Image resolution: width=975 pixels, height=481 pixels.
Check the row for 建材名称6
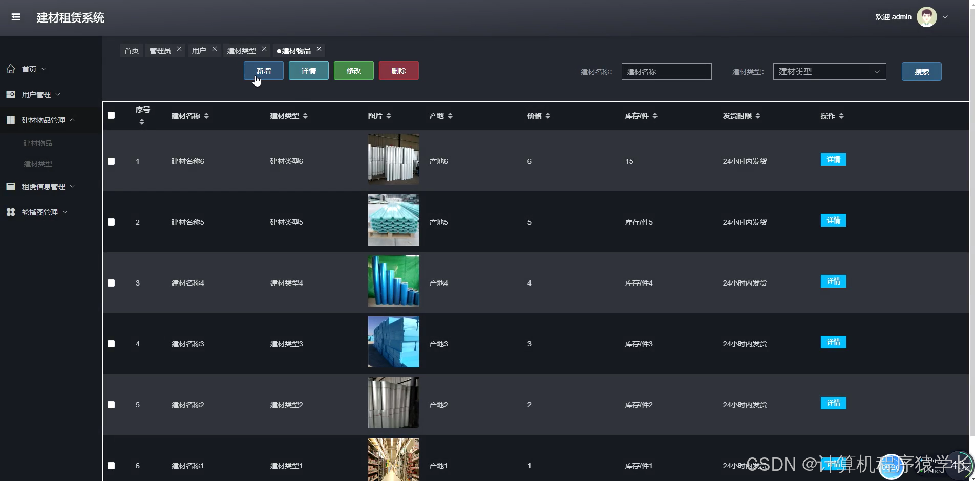click(x=111, y=161)
